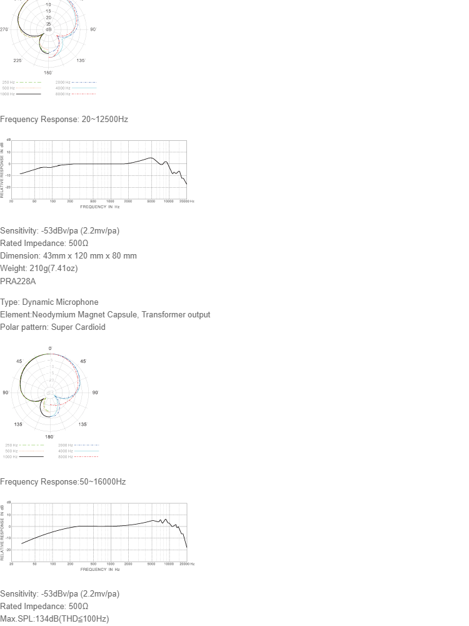Click 'Dimension: 43mm x 120 mm x 80 mm'
The width and height of the screenshot is (469, 626).
[x=68, y=256]
